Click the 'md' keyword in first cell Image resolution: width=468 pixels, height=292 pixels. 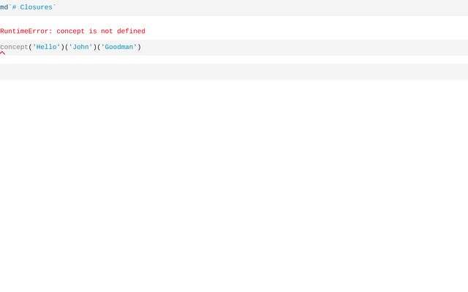point(4,7)
